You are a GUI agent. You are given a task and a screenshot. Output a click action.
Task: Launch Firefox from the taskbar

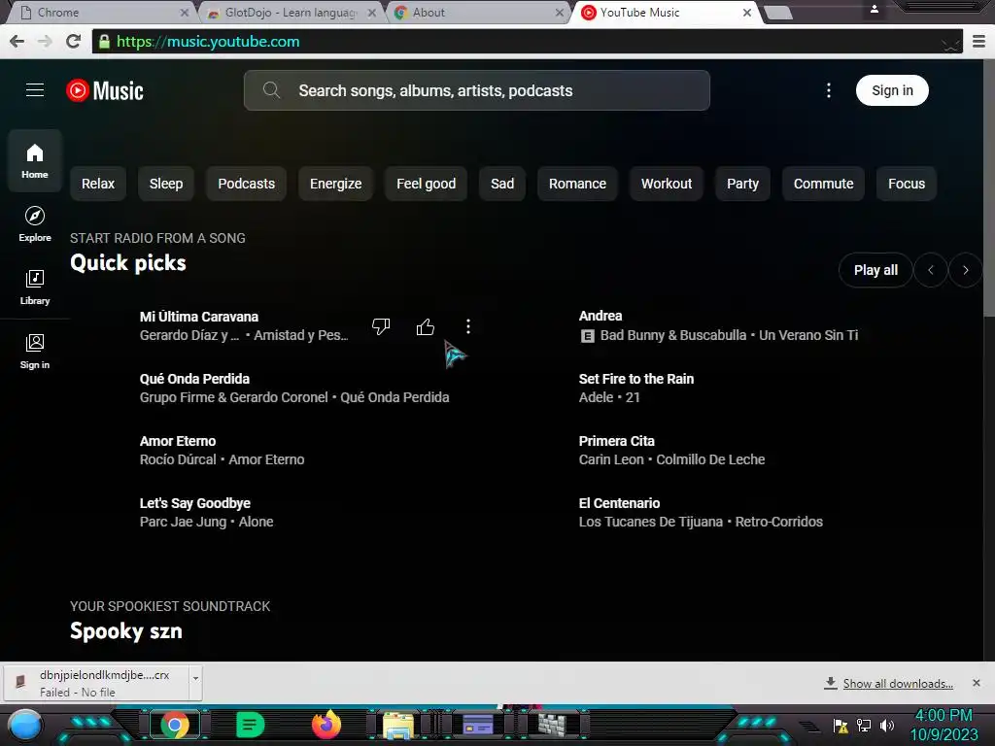point(326,725)
